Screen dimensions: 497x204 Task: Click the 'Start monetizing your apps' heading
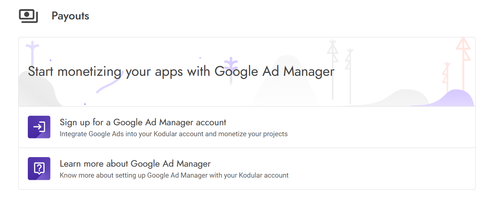click(x=181, y=71)
